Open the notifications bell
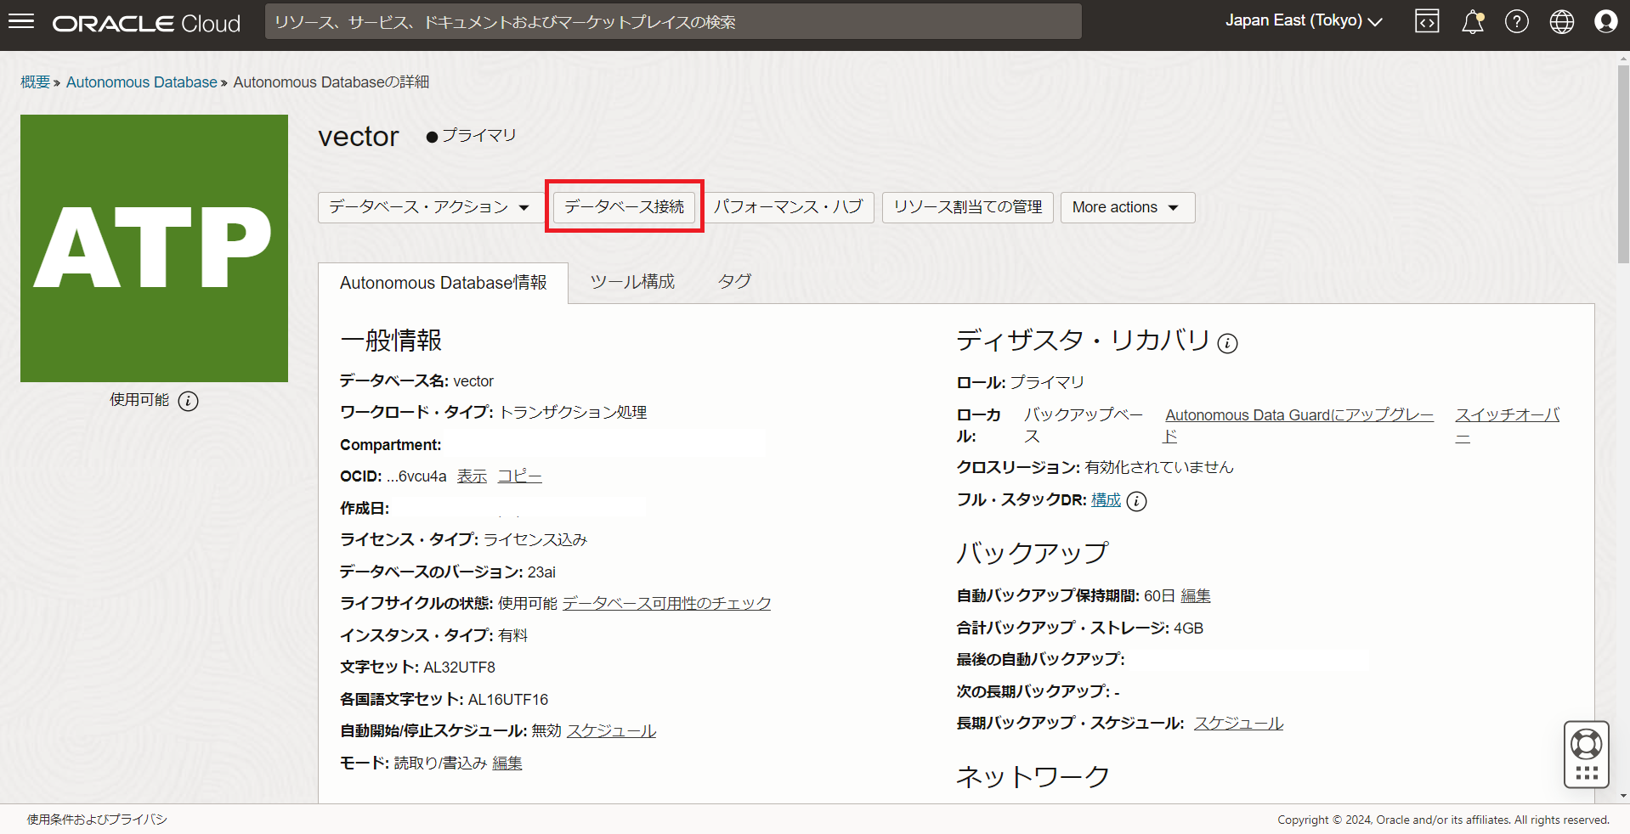The width and height of the screenshot is (1630, 834). (x=1472, y=21)
